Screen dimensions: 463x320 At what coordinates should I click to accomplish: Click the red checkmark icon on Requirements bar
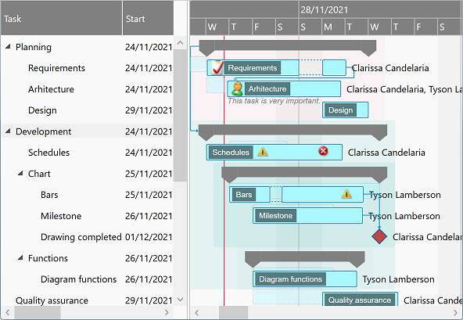pyautogui.click(x=217, y=67)
